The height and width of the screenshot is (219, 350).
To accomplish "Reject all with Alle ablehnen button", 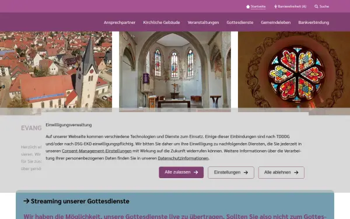I will (x=281, y=172).
